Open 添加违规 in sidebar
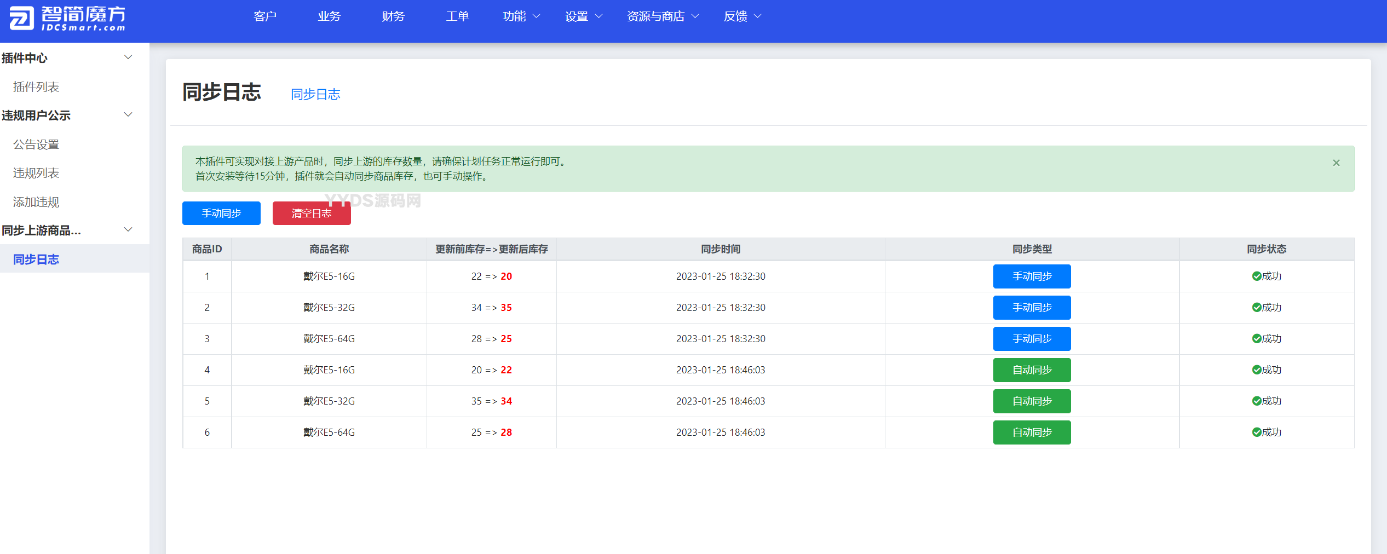The height and width of the screenshot is (554, 1387). (x=36, y=202)
